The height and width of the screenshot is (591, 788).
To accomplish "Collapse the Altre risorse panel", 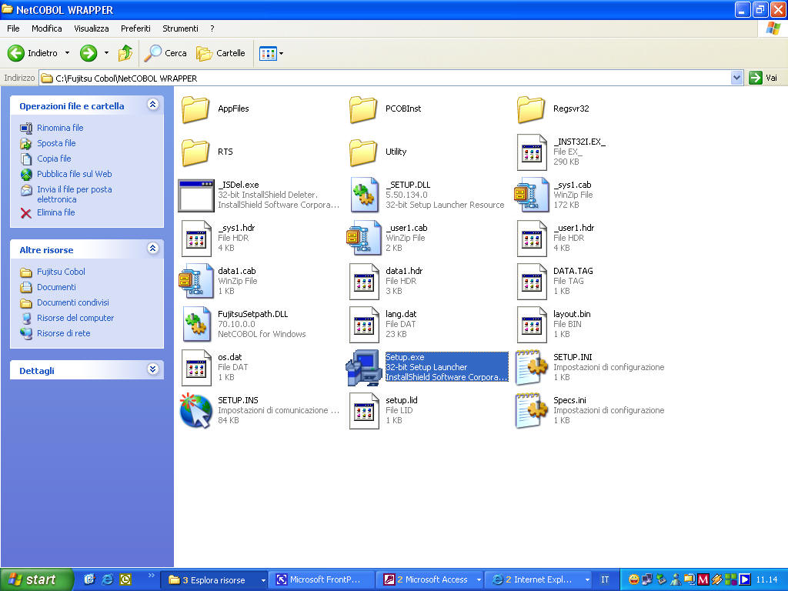I will pyautogui.click(x=153, y=249).
